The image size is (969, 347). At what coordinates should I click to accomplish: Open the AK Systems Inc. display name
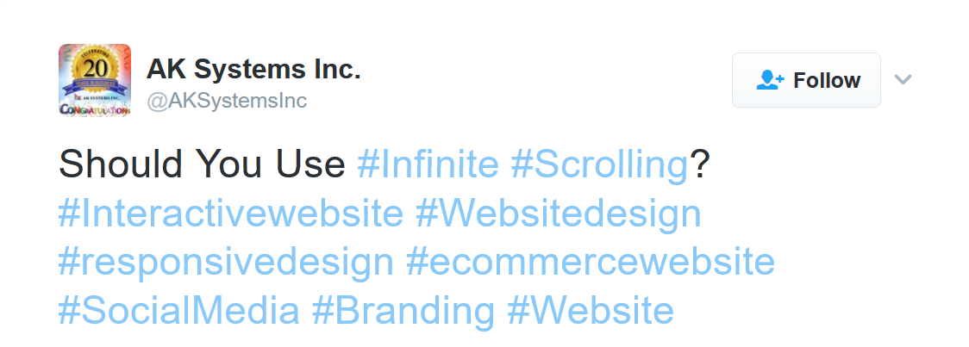(253, 69)
